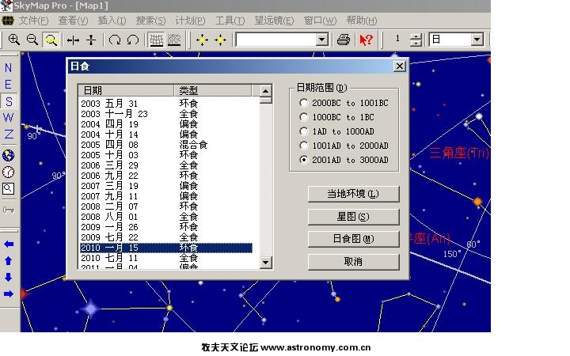This screenshot has height=356, width=570.
Task: Open the 文件(F) menu
Action: click(33, 21)
